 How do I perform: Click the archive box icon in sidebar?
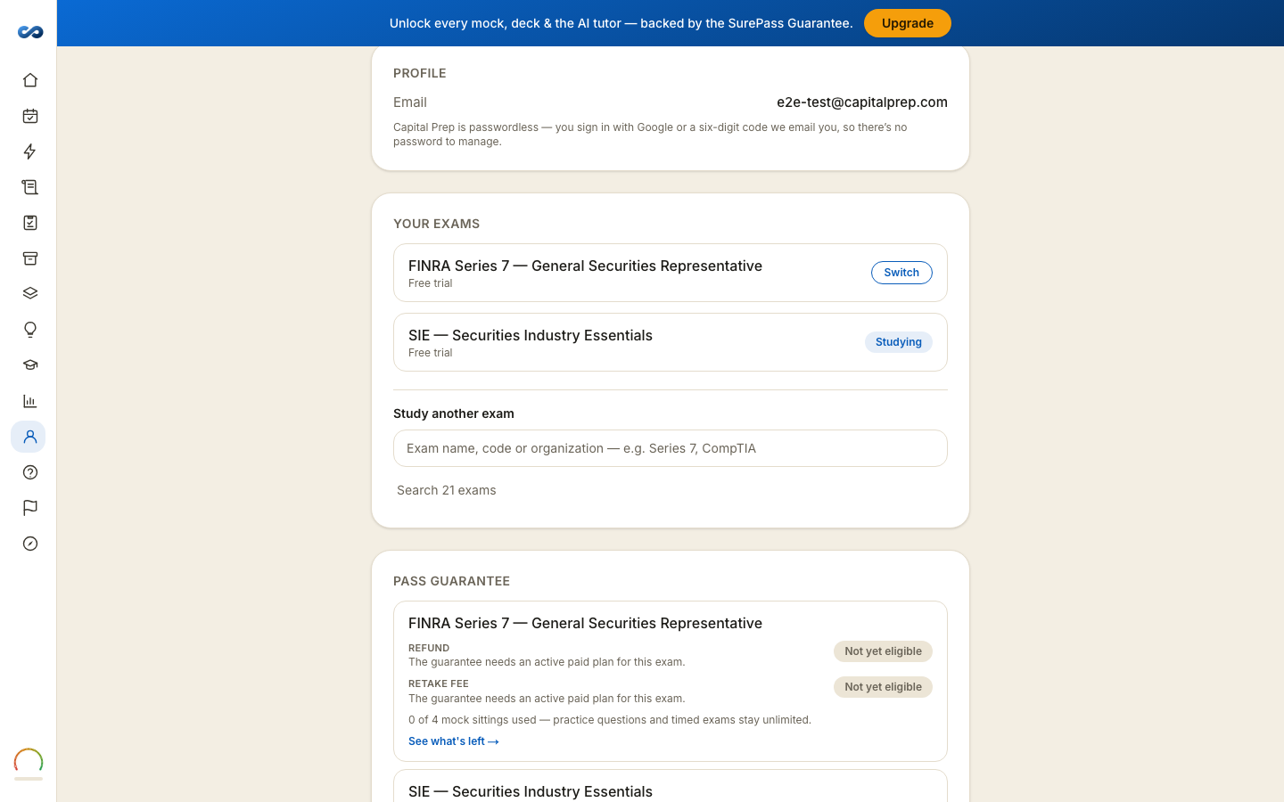(x=30, y=258)
